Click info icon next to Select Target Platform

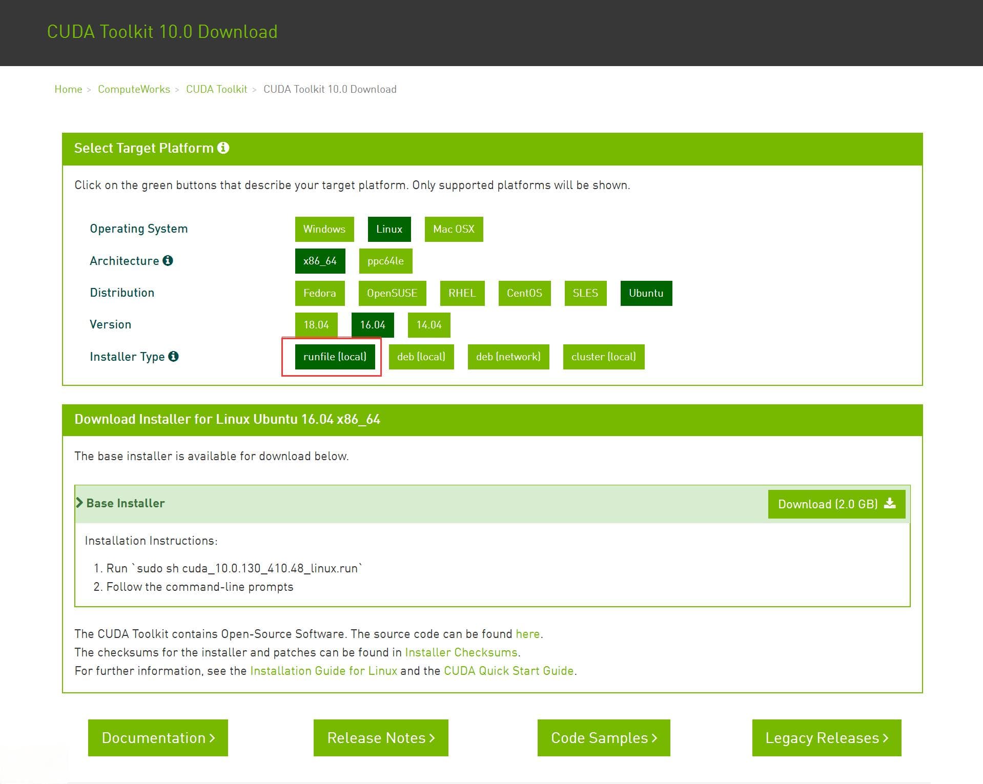(223, 148)
